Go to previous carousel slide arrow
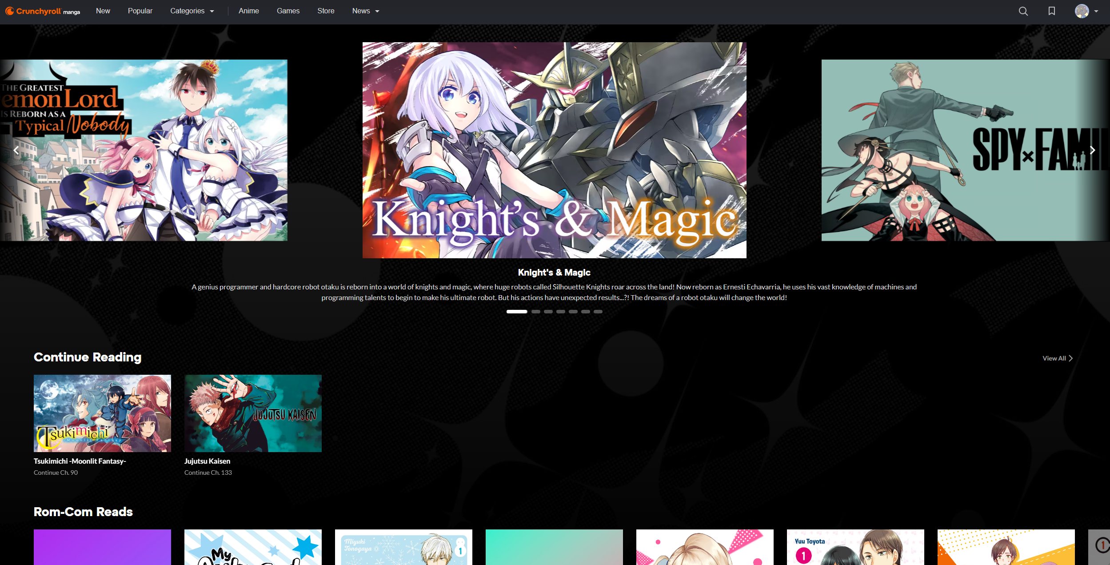The image size is (1110, 565). tap(16, 150)
